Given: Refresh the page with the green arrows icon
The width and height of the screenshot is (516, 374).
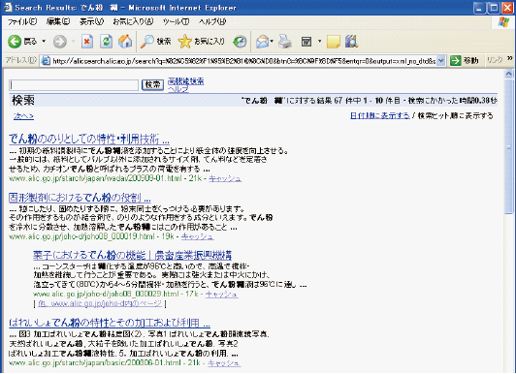Looking at the screenshot, I should 106,42.
